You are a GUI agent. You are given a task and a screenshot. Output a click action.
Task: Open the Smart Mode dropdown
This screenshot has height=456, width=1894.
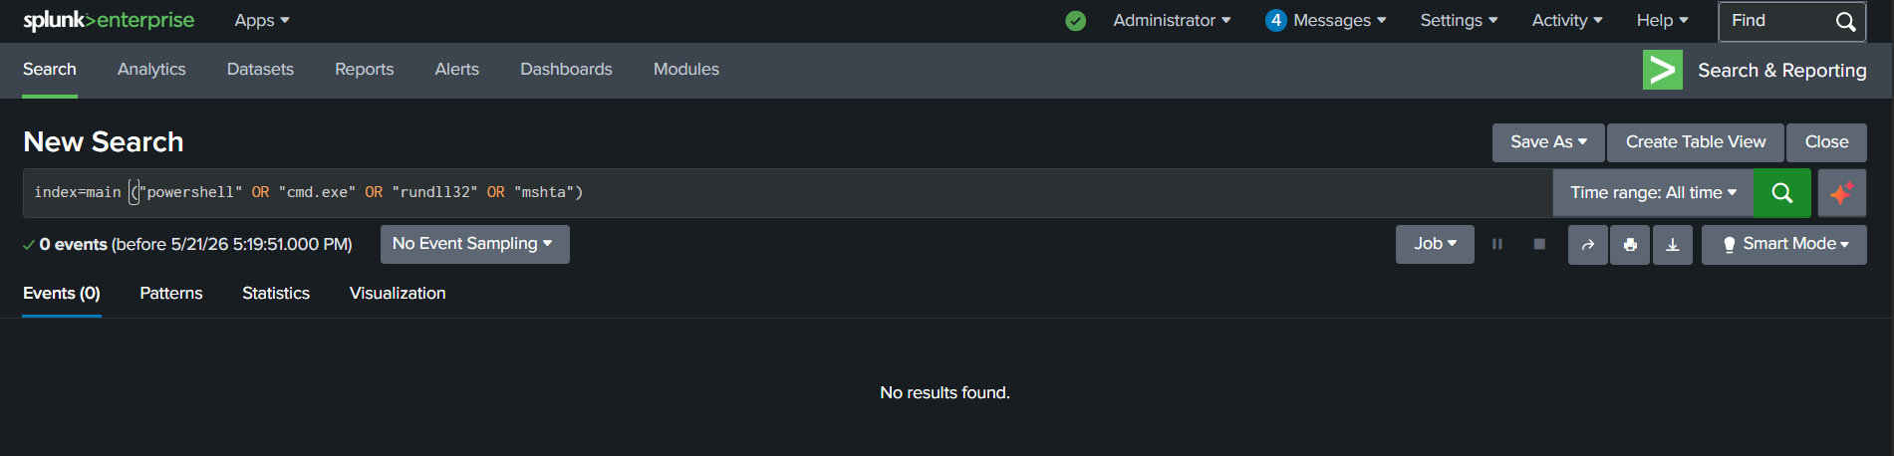click(x=1783, y=245)
